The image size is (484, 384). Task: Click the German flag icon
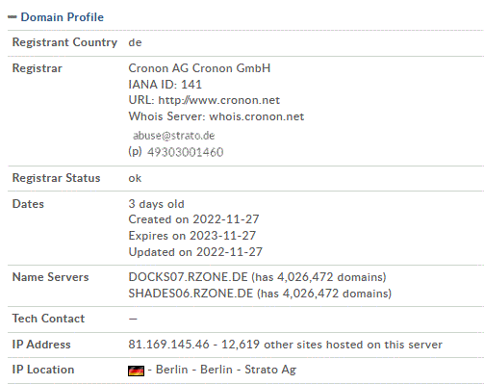coord(136,371)
